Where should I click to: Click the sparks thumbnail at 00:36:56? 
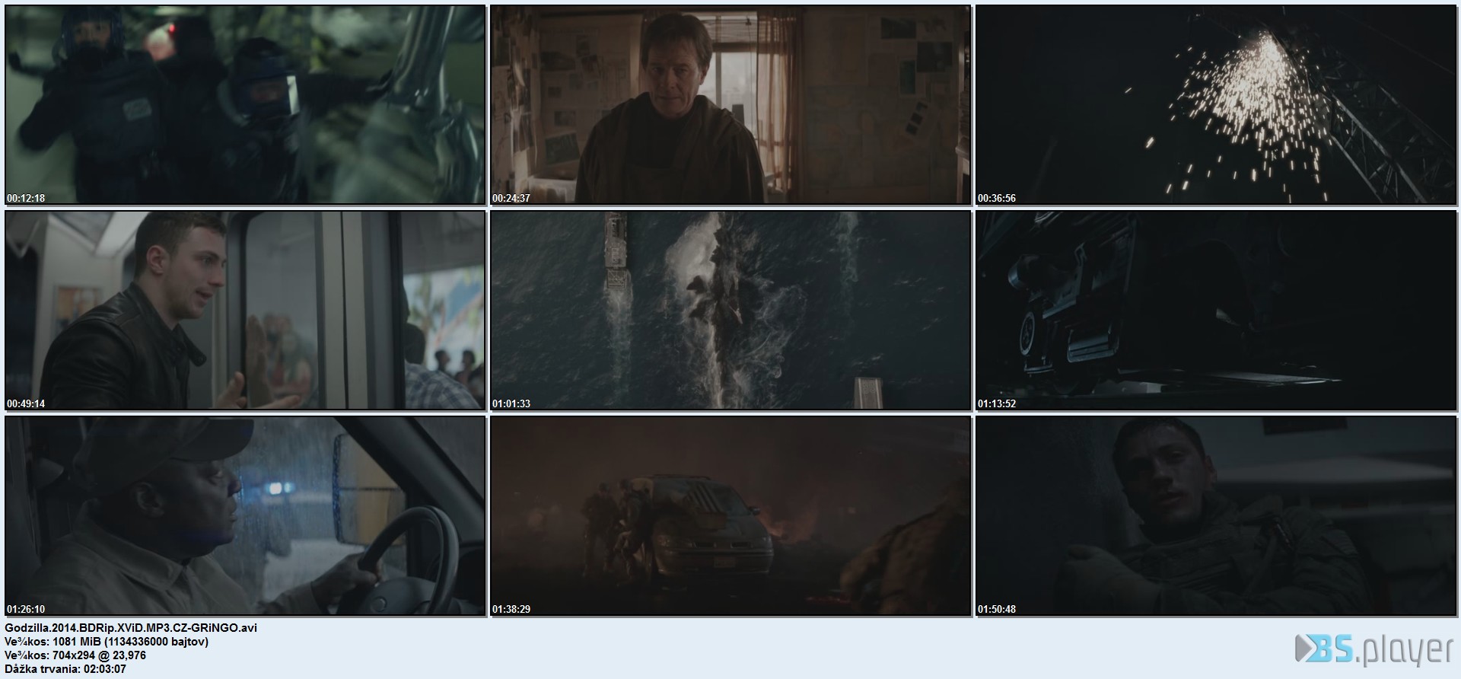[1216, 105]
